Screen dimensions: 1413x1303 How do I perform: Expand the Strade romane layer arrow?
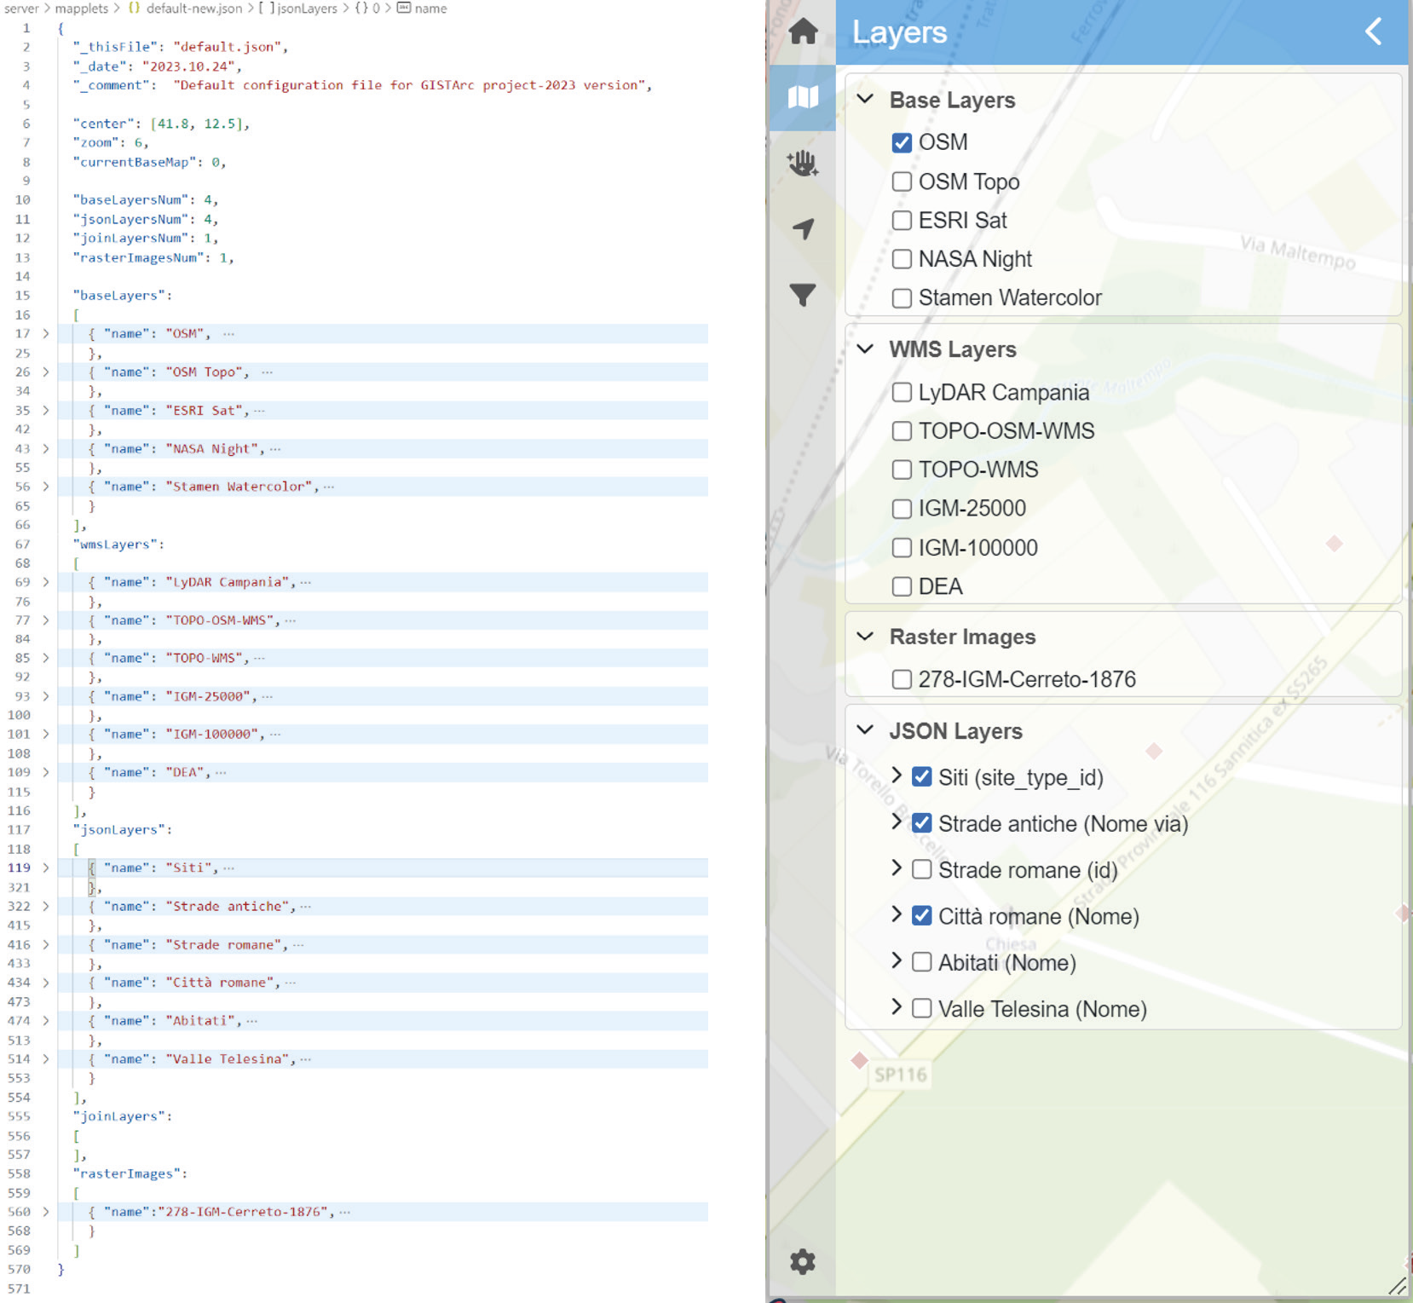point(897,868)
